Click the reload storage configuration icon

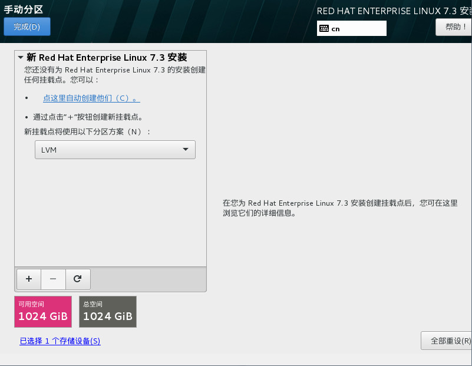[78, 279]
